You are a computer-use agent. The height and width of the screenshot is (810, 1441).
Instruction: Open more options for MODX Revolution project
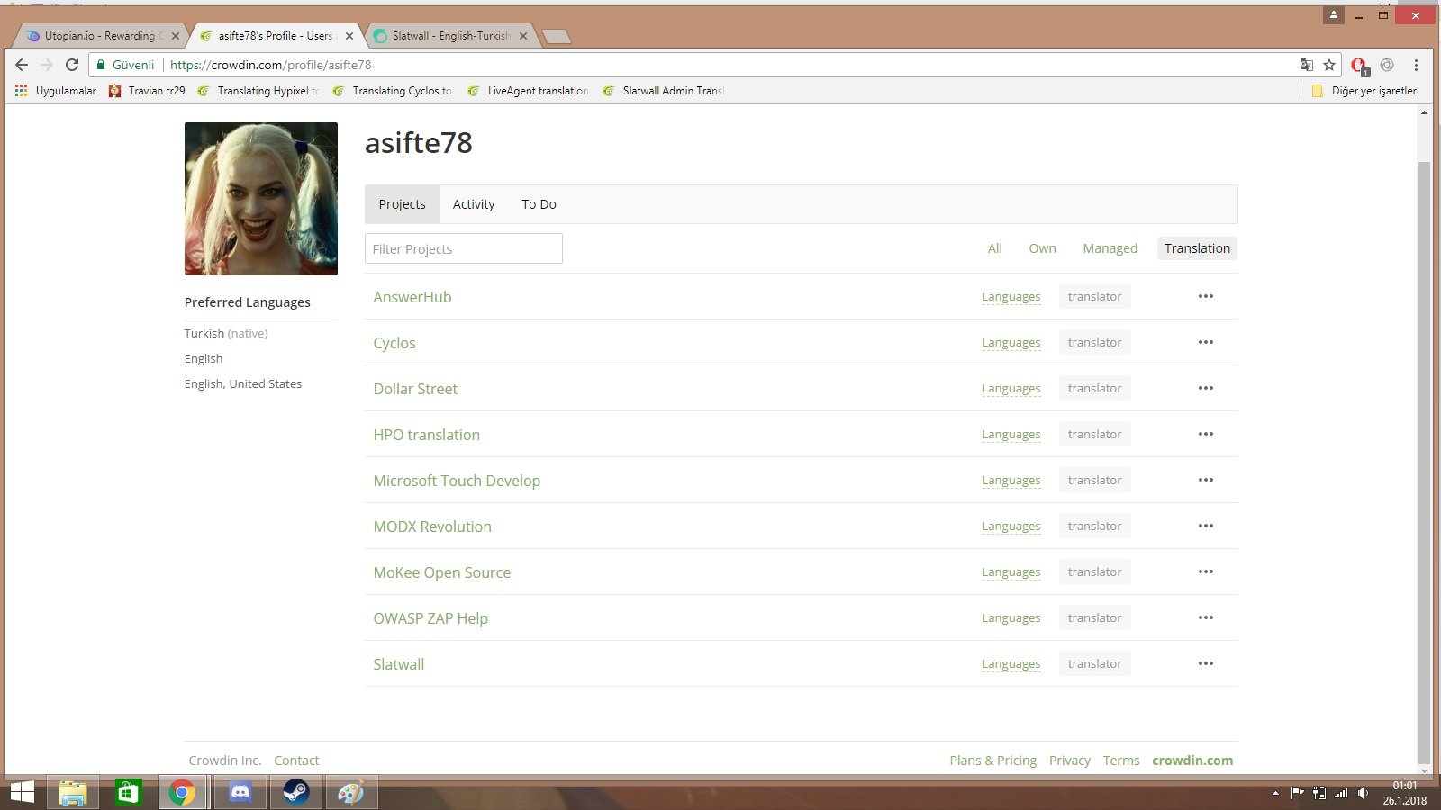1206,526
